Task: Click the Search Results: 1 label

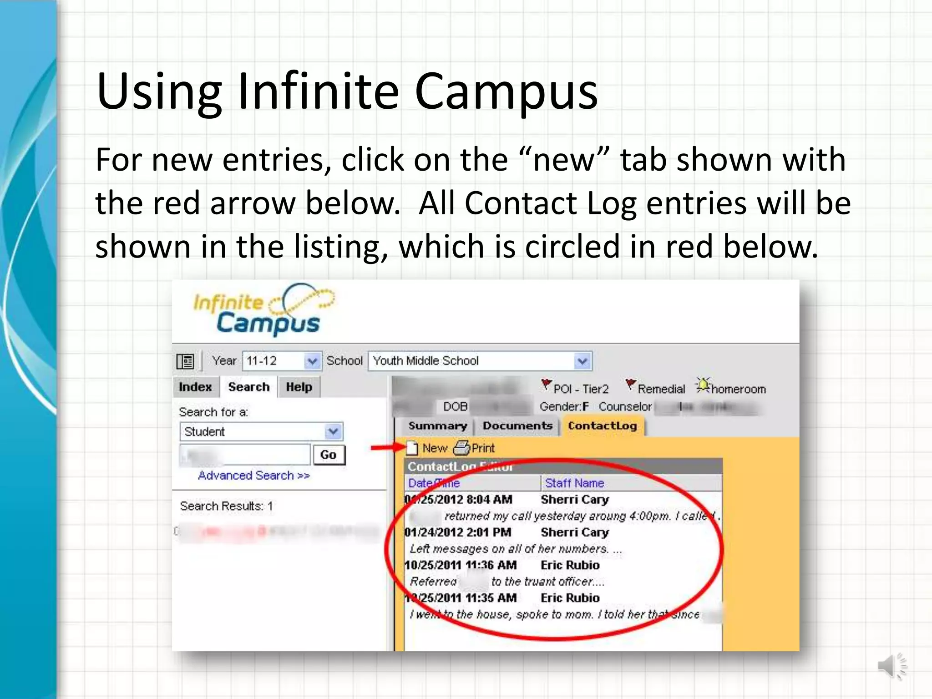Action: (226, 506)
